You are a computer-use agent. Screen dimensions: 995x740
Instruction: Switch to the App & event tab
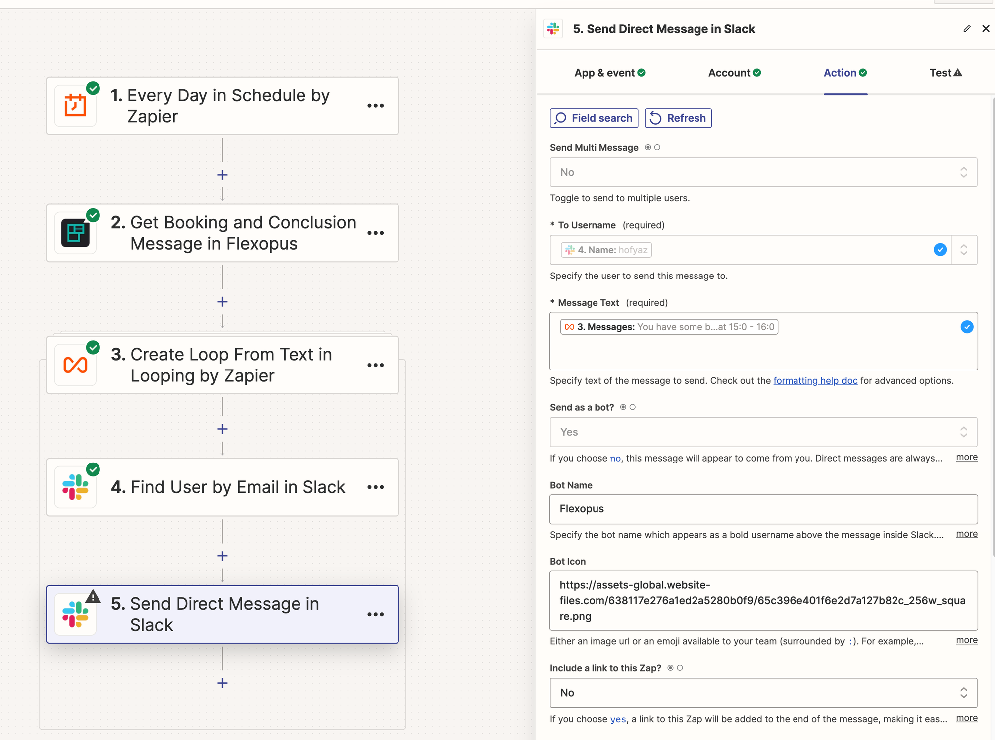[609, 73]
